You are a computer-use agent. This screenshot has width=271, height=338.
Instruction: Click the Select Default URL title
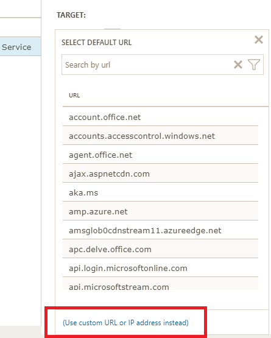pyautogui.click(x=97, y=43)
